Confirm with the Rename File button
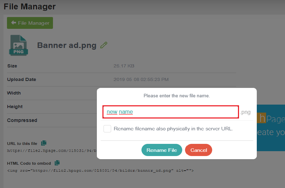Screen dimensions: 285x188 click(162, 150)
